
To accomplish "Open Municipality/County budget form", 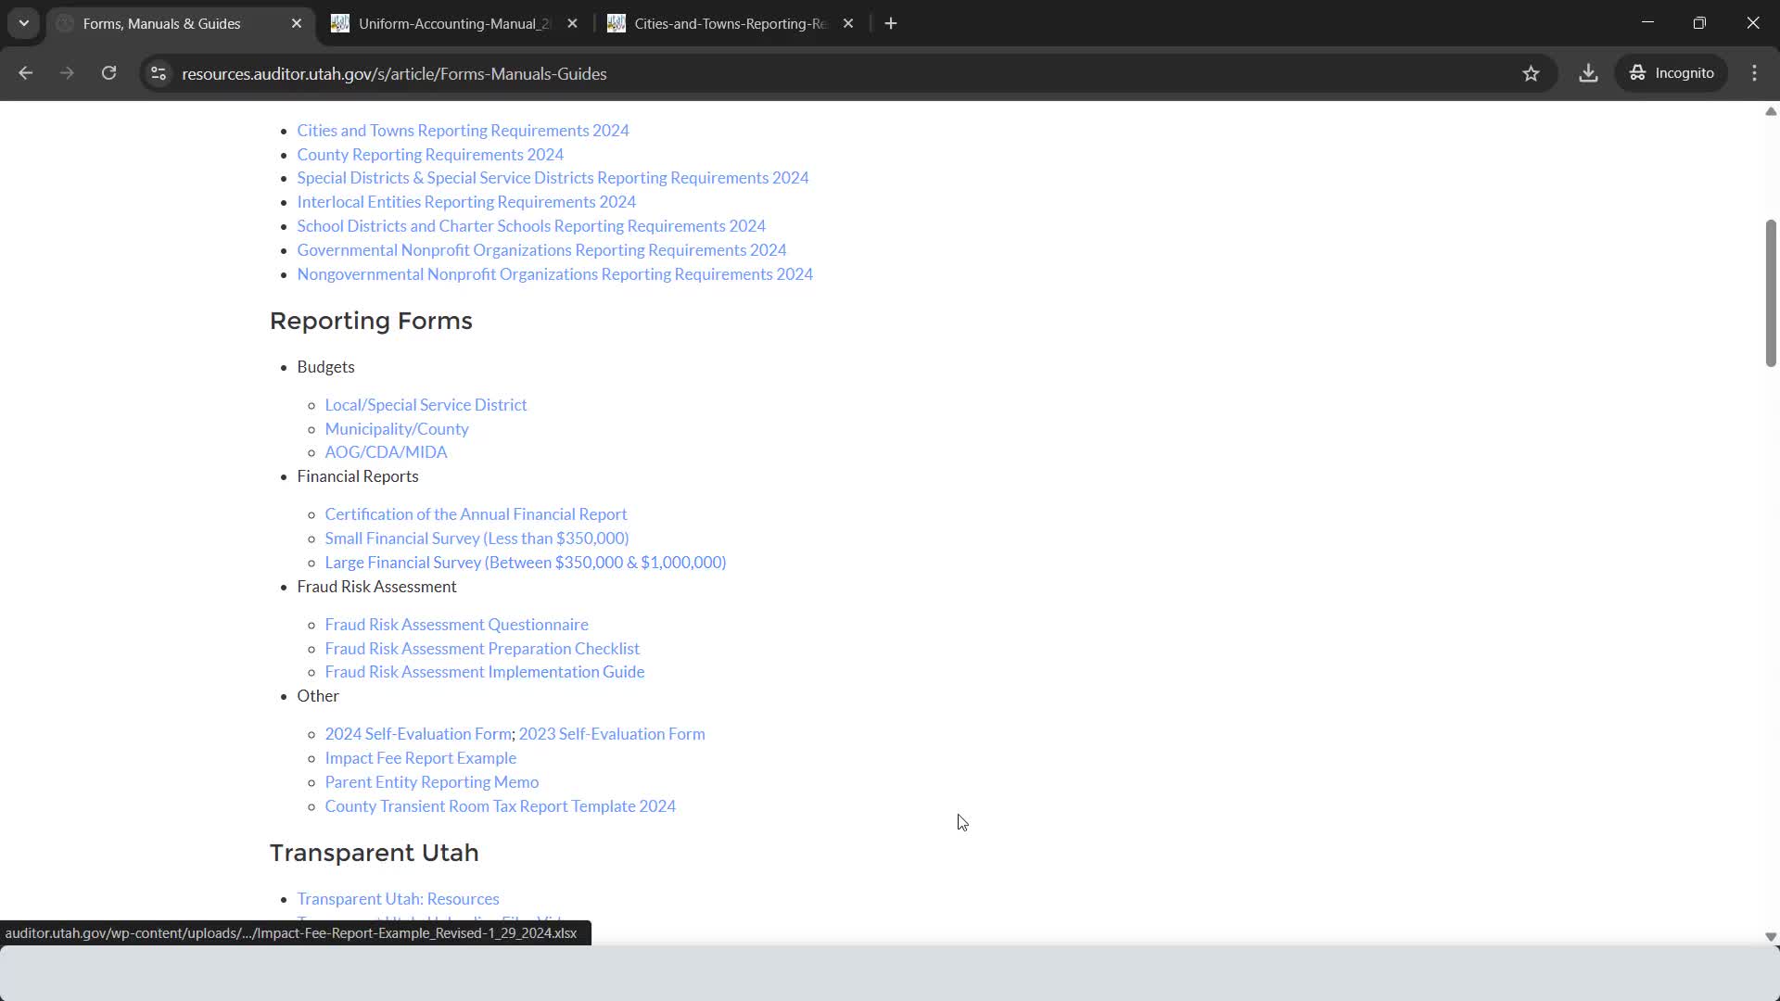I will point(396,429).
